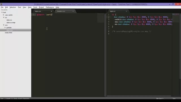Viewport: 181px width, 102px height.
Task: Close the style.css tab in right pane
Action: click(126, 11)
